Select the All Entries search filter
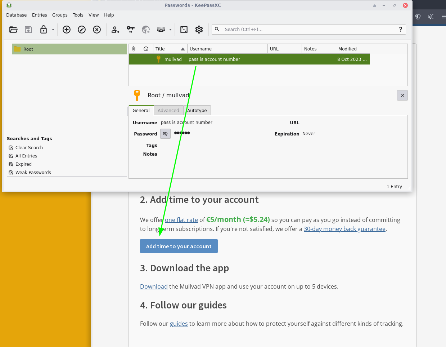Screen dimensions: 446x347 pyautogui.click(x=26, y=156)
